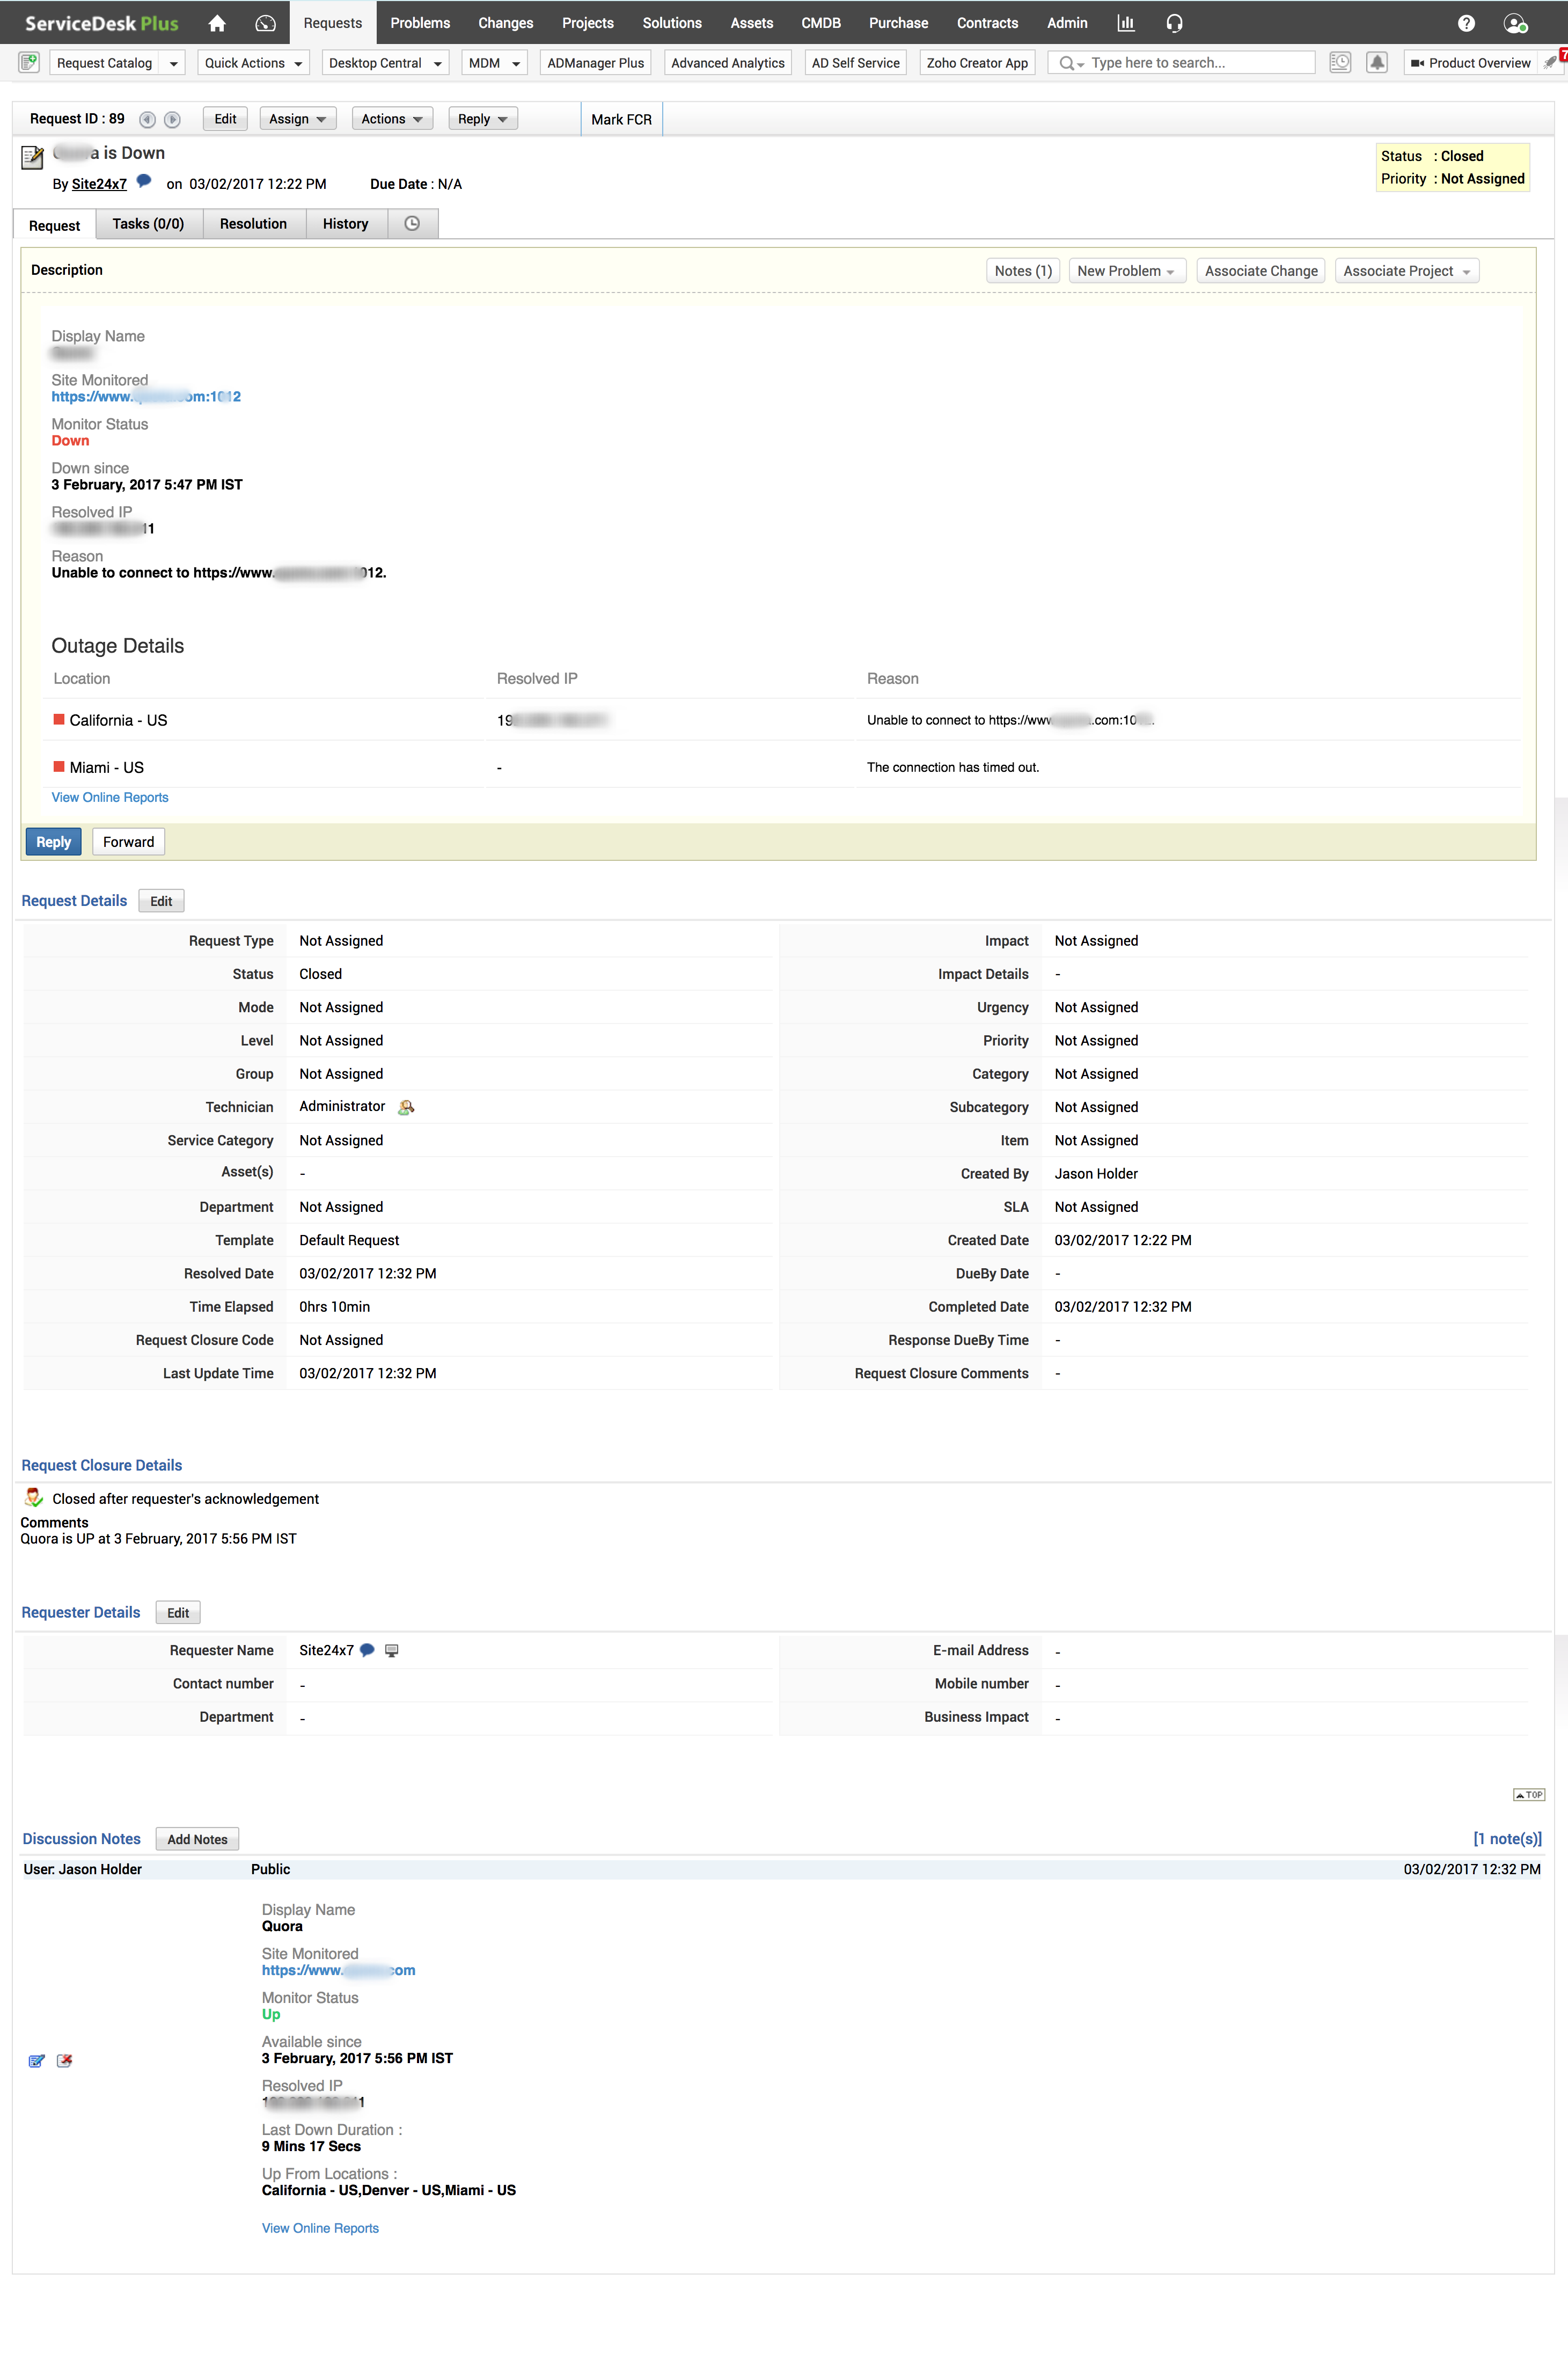The width and height of the screenshot is (1568, 2354).
Task: Select the clock icon tab next to History
Action: click(411, 223)
